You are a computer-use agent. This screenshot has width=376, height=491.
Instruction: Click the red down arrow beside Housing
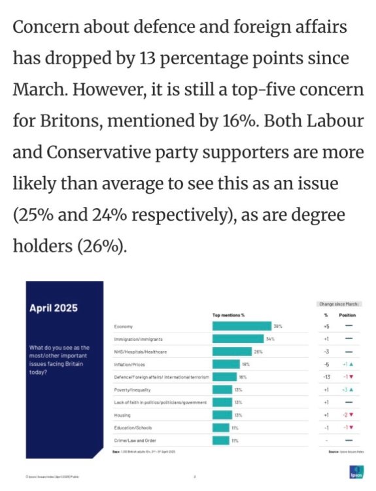tap(351, 415)
